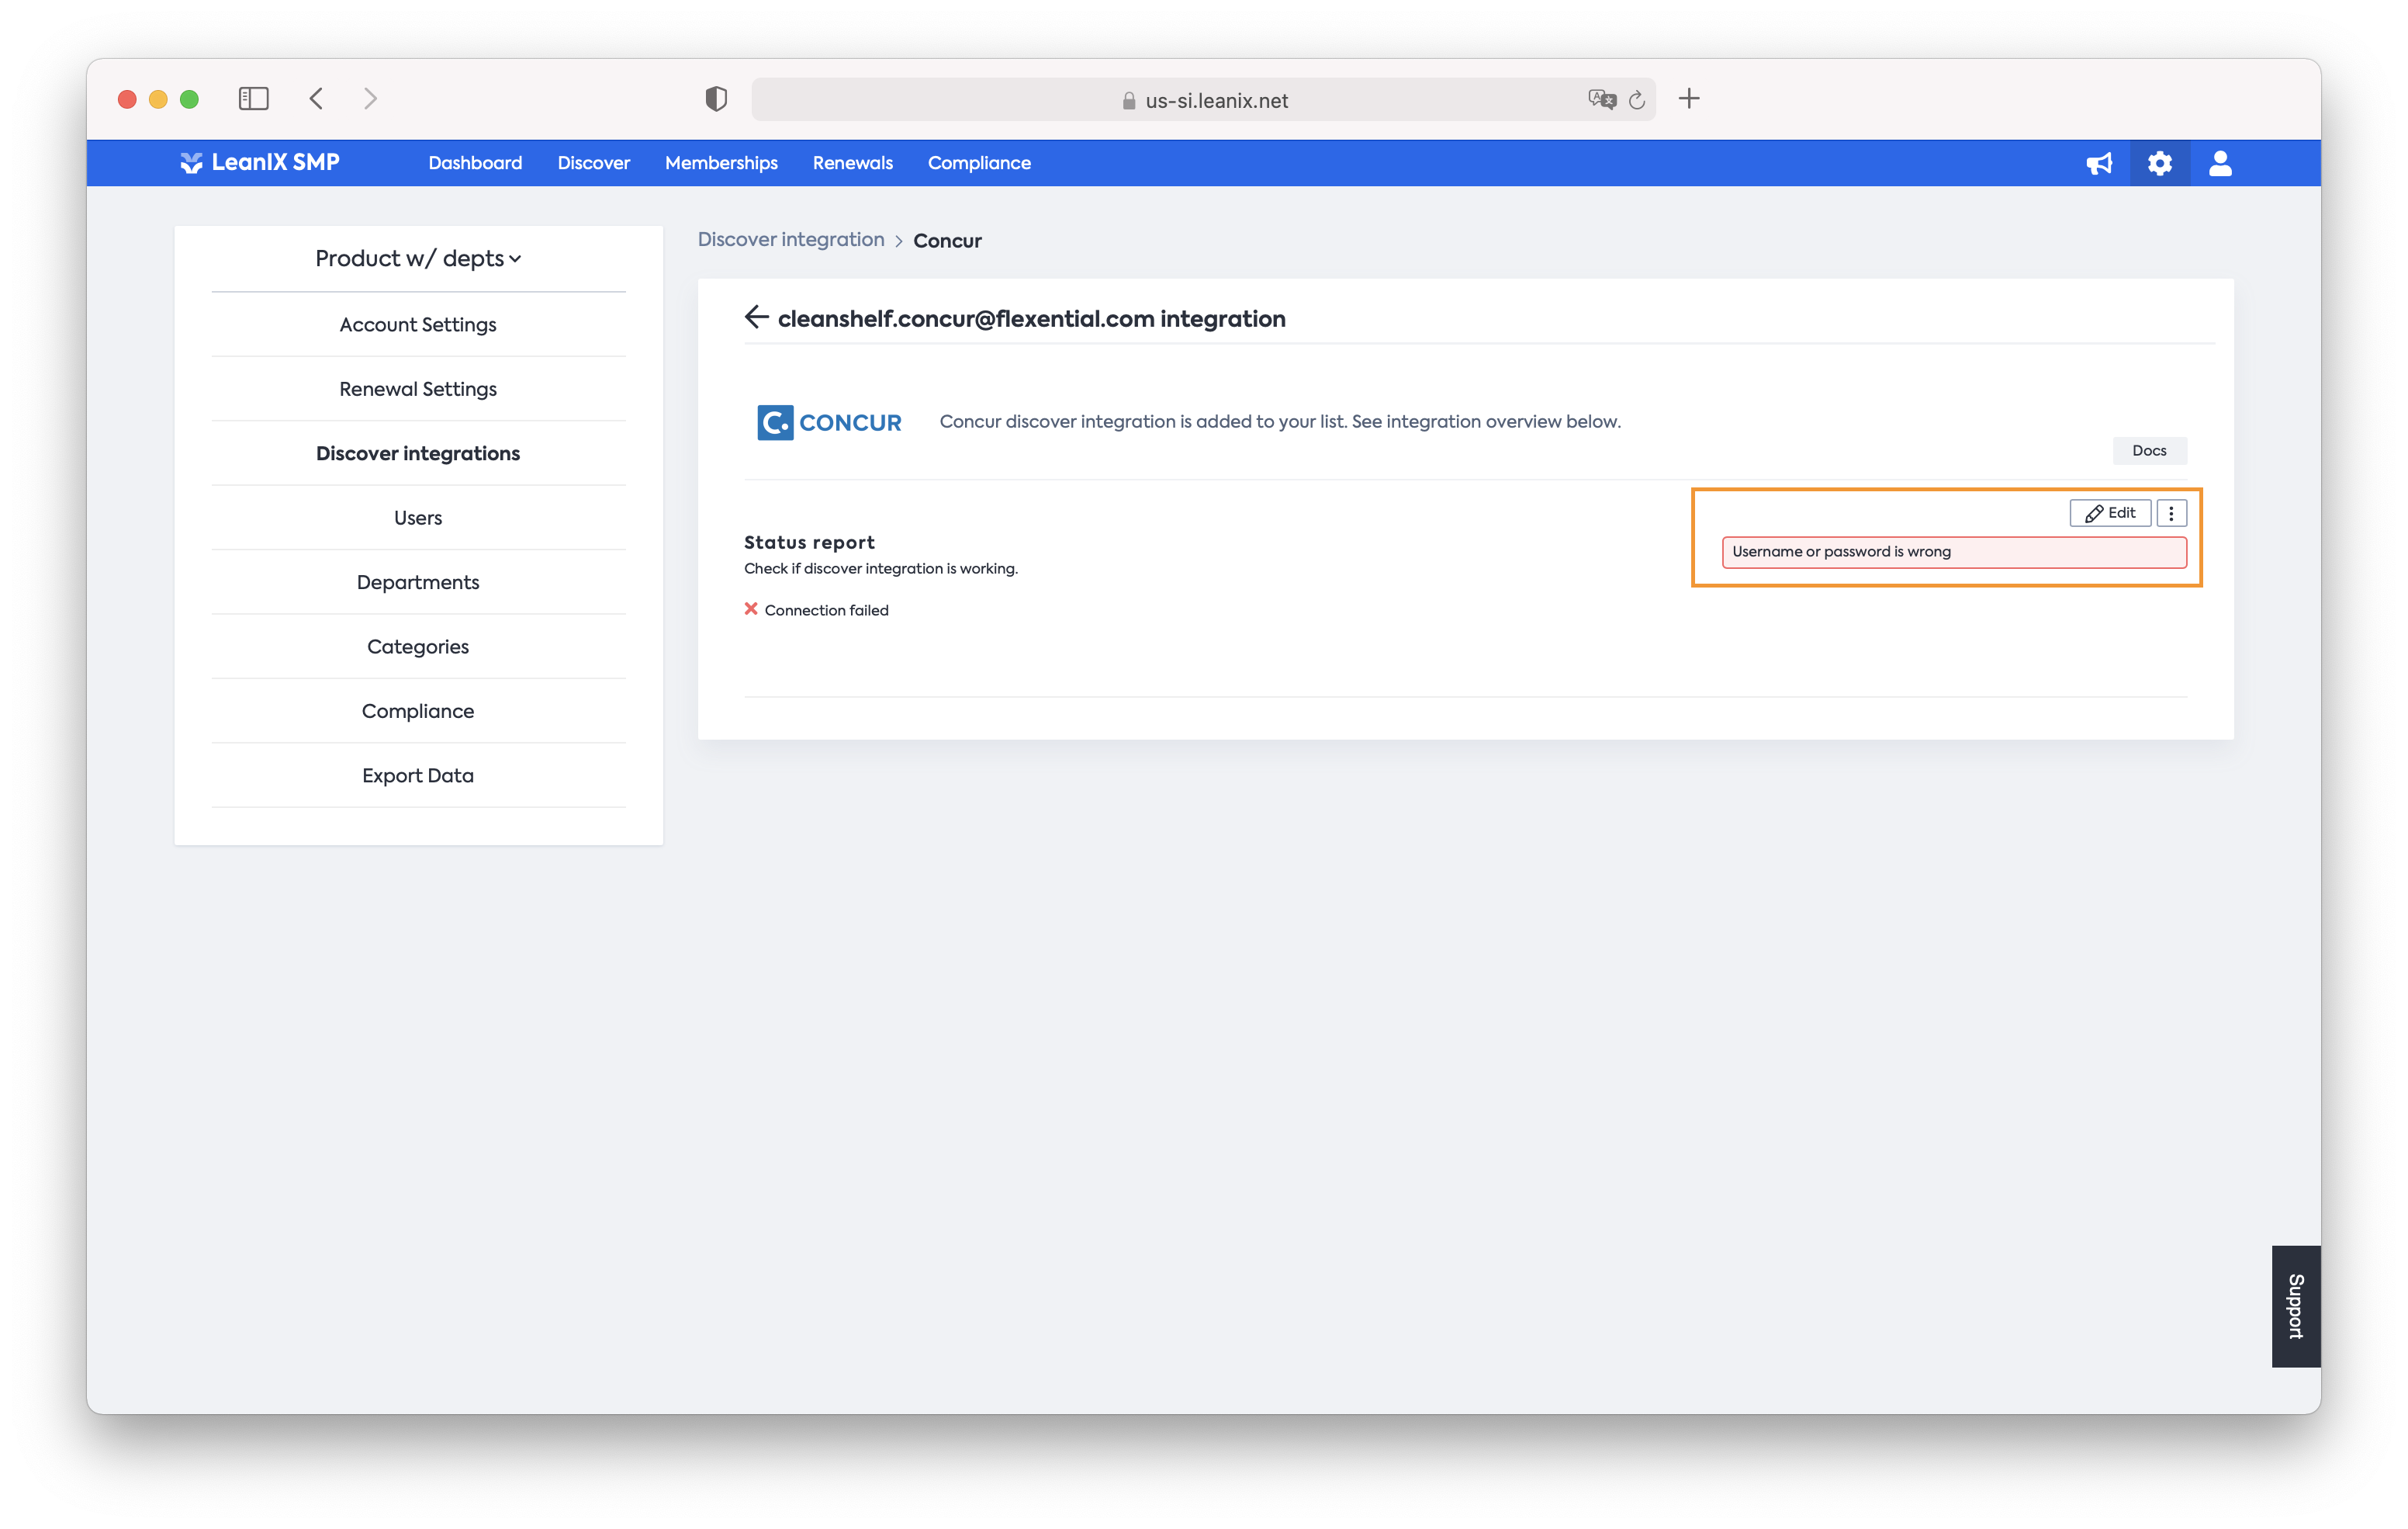Open Compliance in the top navigation
The height and width of the screenshot is (1529, 2408).
979,162
